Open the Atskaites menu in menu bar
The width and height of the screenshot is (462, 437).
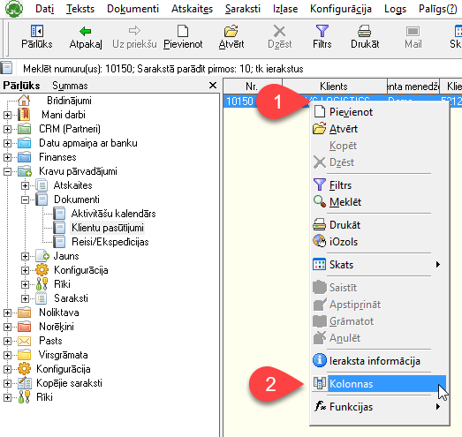tap(192, 9)
